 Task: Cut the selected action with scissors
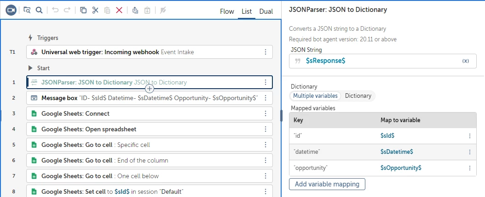[95, 10]
